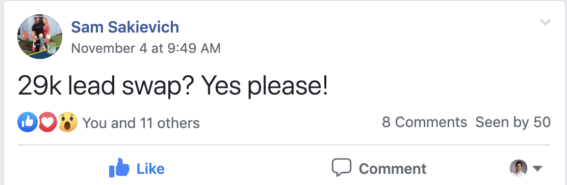Open Sam Sakievich's profile via name

click(x=125, y=27)
